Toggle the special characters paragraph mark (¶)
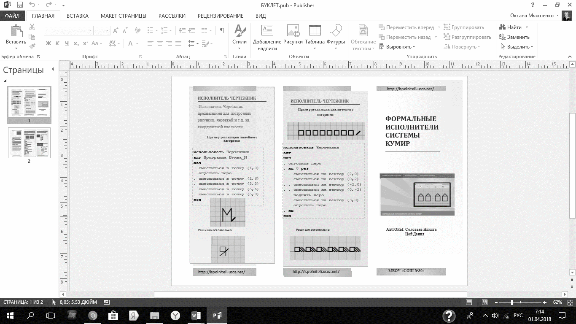 click(222, 30)
